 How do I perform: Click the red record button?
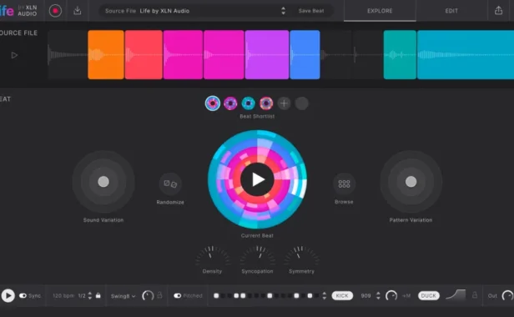(x=55, y=11)
